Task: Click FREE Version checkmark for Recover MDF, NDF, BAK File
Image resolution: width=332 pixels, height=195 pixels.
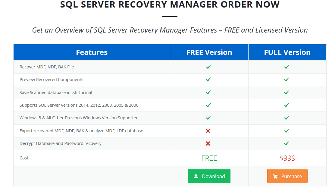Action: pos(208,67)
